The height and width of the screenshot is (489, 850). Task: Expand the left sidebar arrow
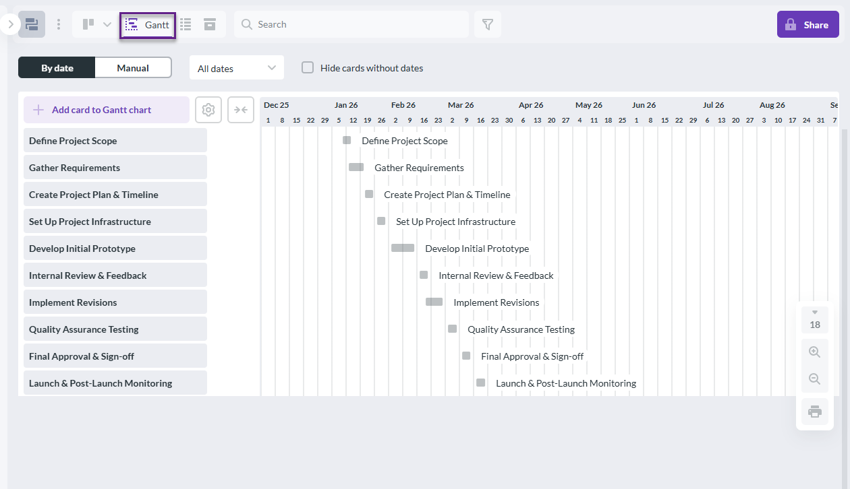[9, 24]
